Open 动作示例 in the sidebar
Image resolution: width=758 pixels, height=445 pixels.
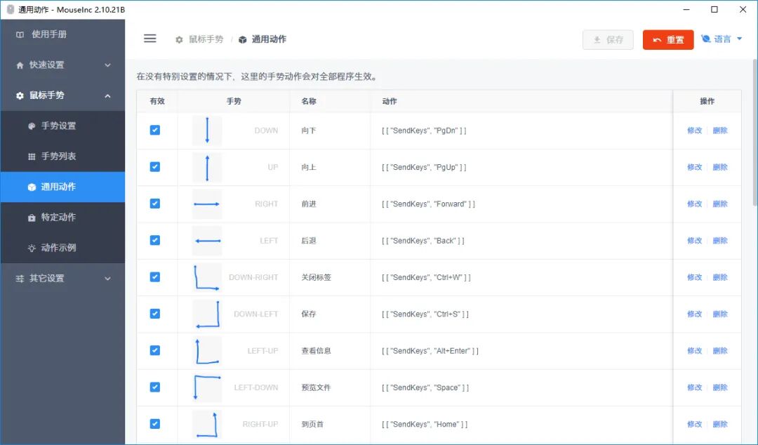click(x=63, y=248)
